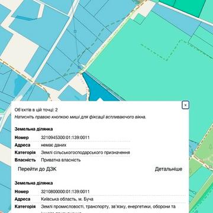Click the Об'єктів в цій точці: 2 text
This screenshot has width=213, height=213.
click(36, 110)
